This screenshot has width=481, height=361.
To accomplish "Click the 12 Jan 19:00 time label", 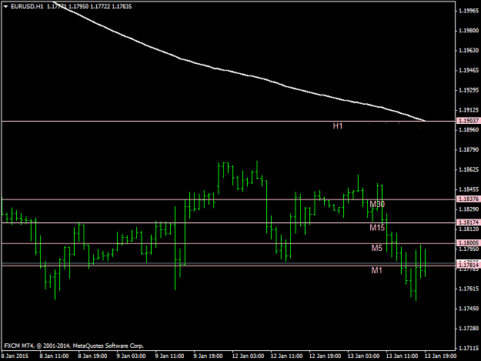I will coord(325,356).
